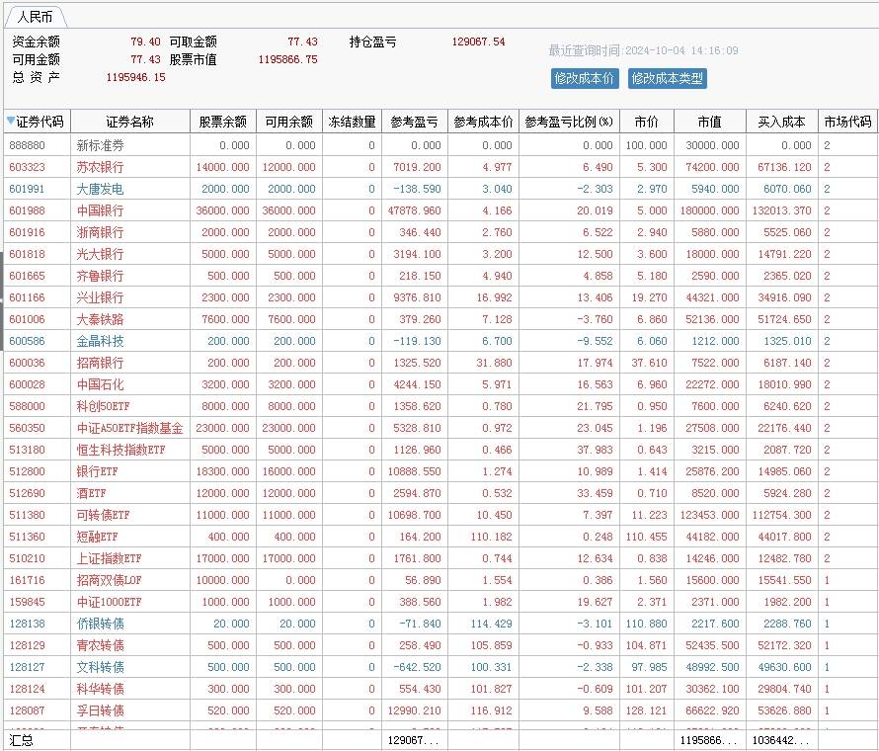The width and height of the screenshot is (879, 751).
Task: Click the 最近查询时间 timestamp text
Action: [x=643, y=50]
